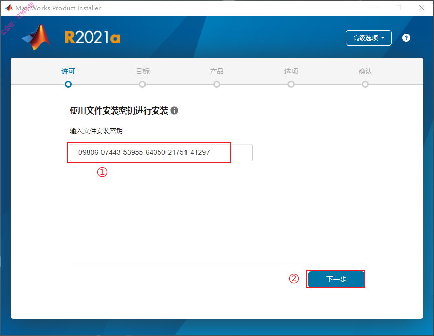Select the 目标 step tab
434x336 pixels.
pyautogui.click(x=142, y=71)
